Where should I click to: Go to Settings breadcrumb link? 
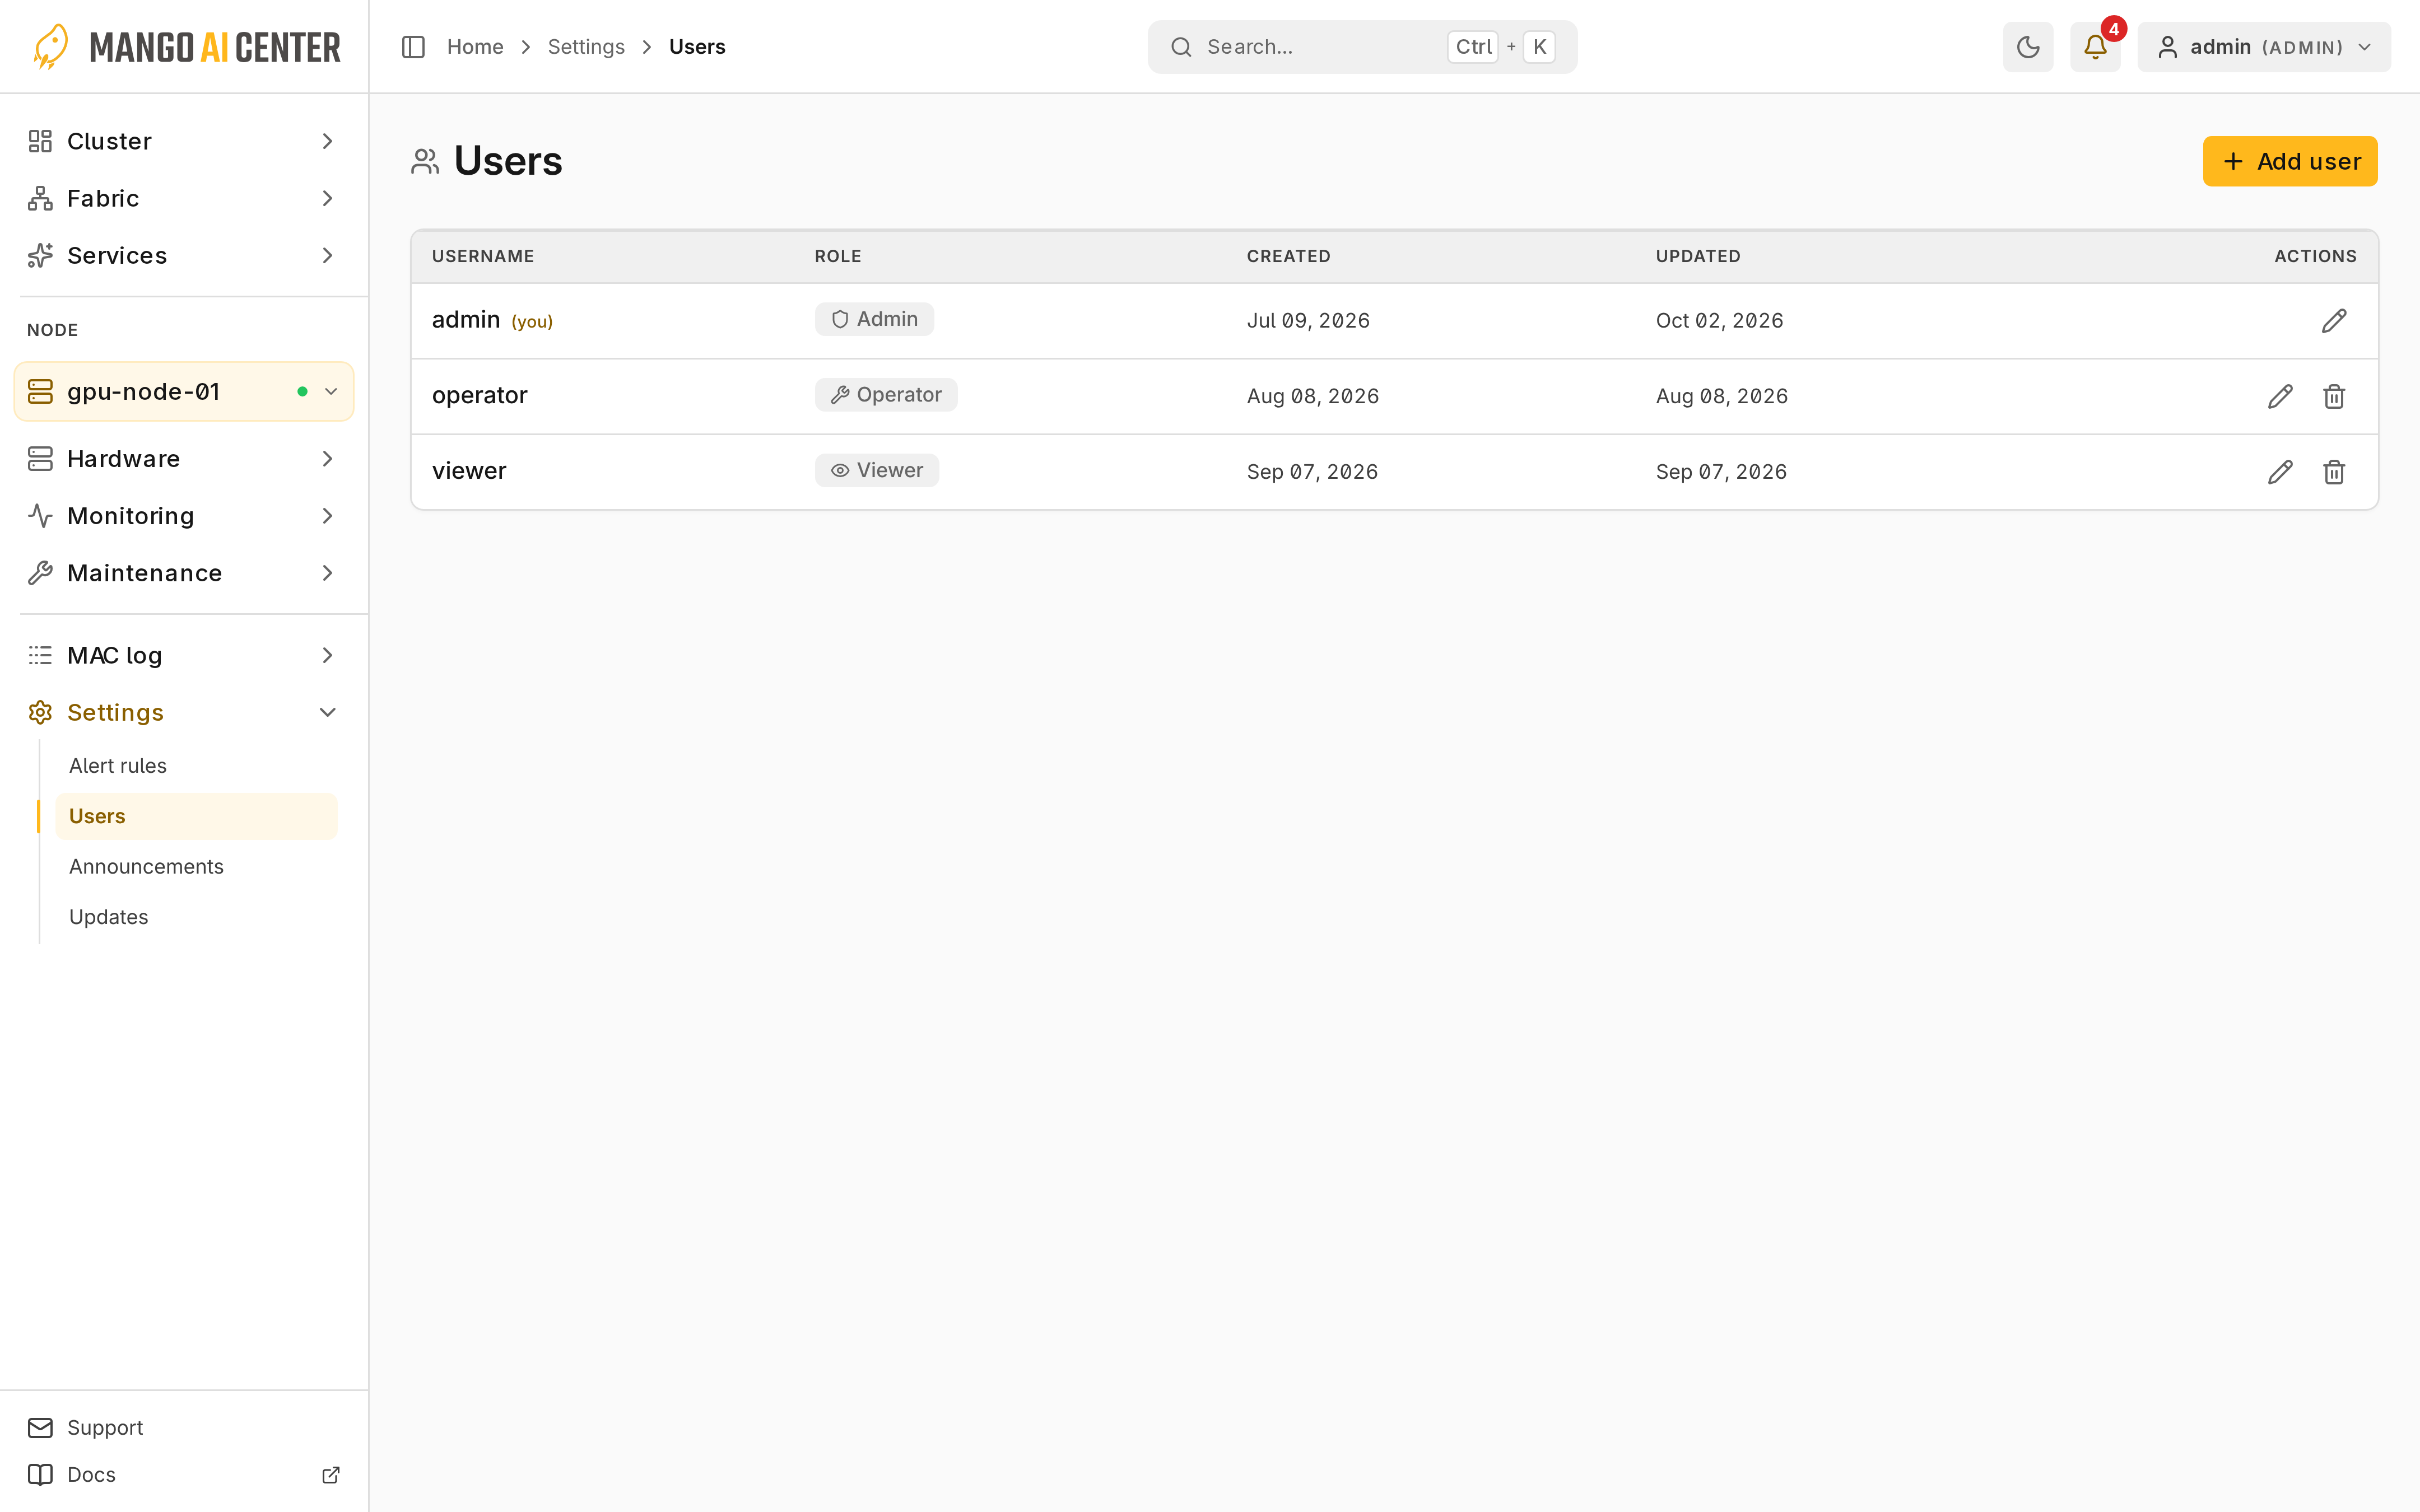click(x=586, y=47)
